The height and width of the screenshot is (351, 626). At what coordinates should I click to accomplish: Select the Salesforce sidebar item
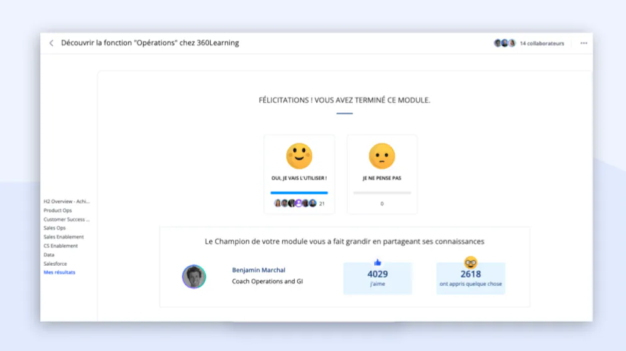coord(55,263)
